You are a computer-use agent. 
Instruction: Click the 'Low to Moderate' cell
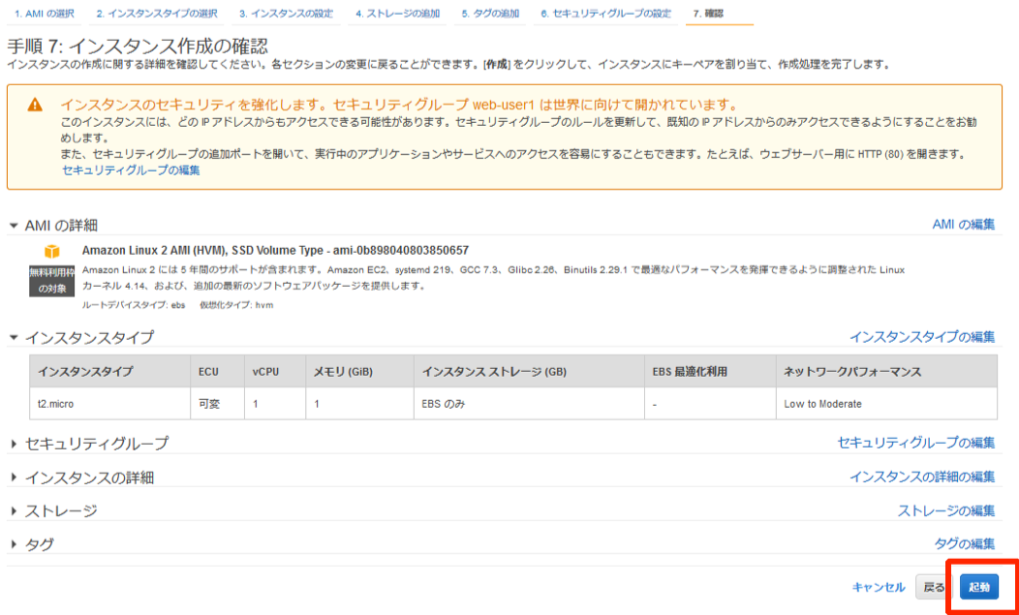coord(886,404)
